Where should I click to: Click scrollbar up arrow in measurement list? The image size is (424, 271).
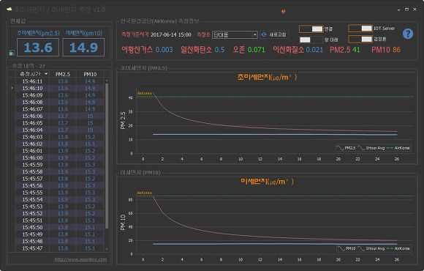107,81
